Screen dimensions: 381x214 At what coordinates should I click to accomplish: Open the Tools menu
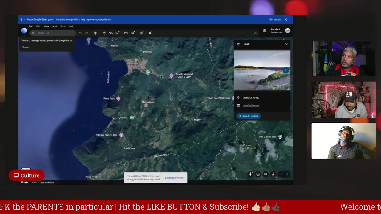point(63,26)
